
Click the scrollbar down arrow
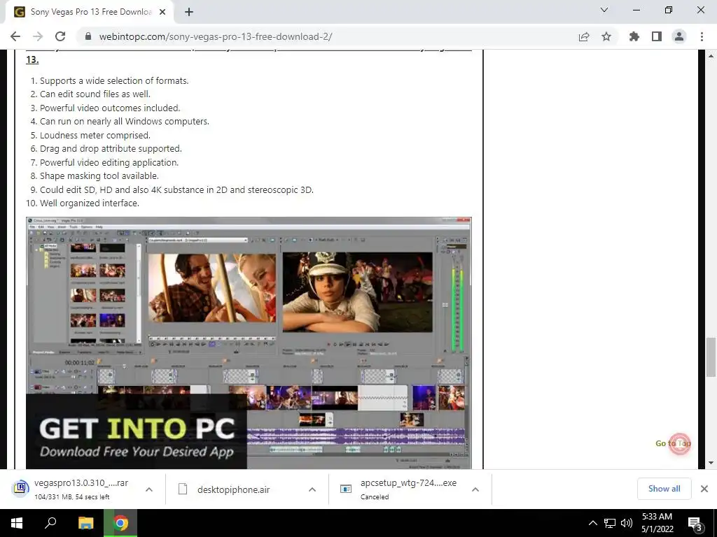(x=711, y=463)
